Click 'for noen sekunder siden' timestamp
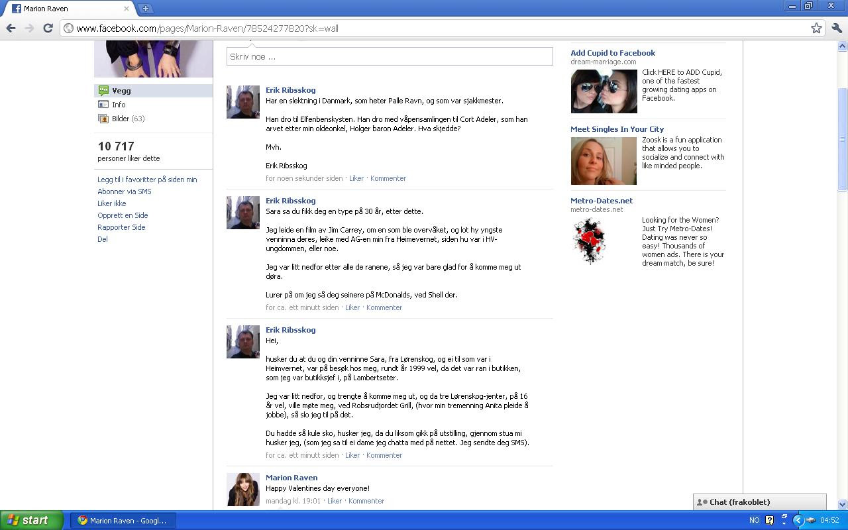Screen dimensions: 848x530 304,178
